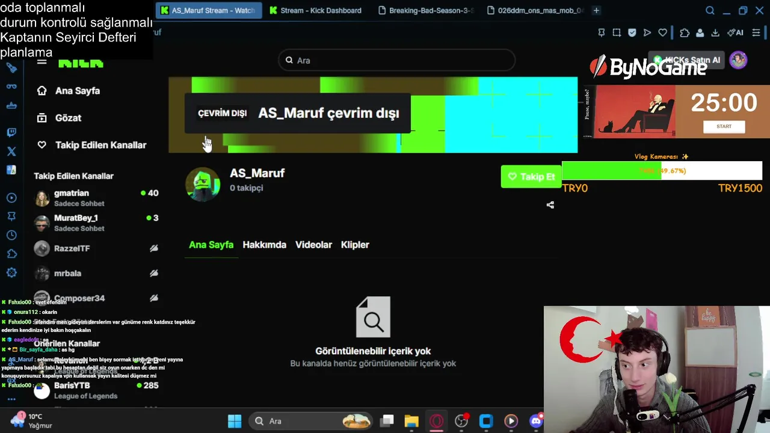Image resolution: width=770 pixels, height=433 pixels.
Task: Open the ad blocker shield icon
Action: 632,32
